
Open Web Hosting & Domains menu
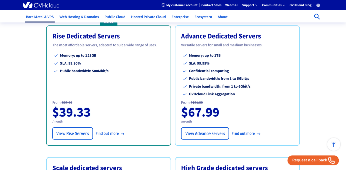(79, 17)
